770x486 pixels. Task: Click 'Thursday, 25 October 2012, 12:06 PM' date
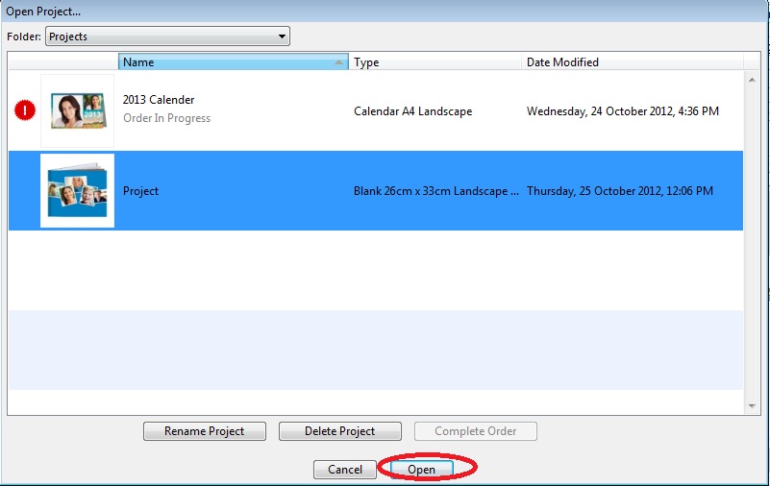click(620, 191)
